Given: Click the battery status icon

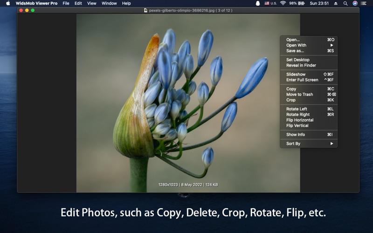Looking at the screenshot, I should 301,3.
